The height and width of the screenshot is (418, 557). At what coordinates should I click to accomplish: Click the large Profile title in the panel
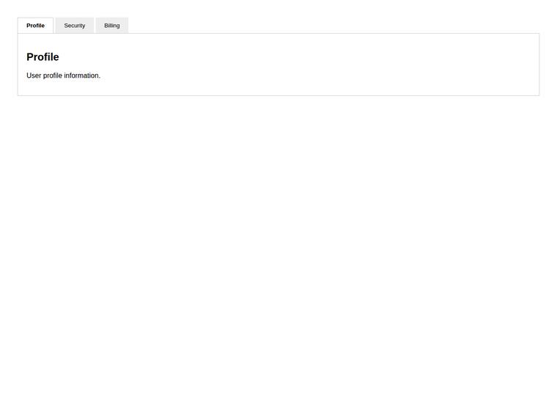coord(43,57)
